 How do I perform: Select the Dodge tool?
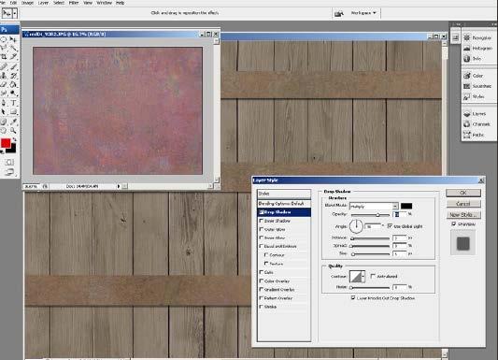tap(13, 94)
